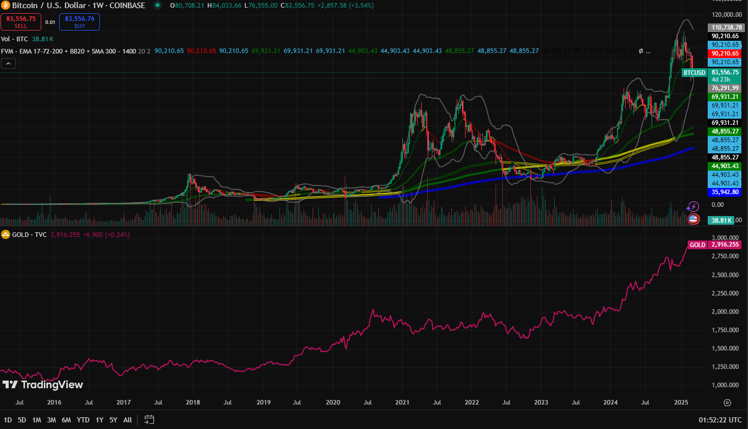
Task: Open the 01:52:22 UTC timezone menu
Action: pyautogui.click(x=720, y=420)
